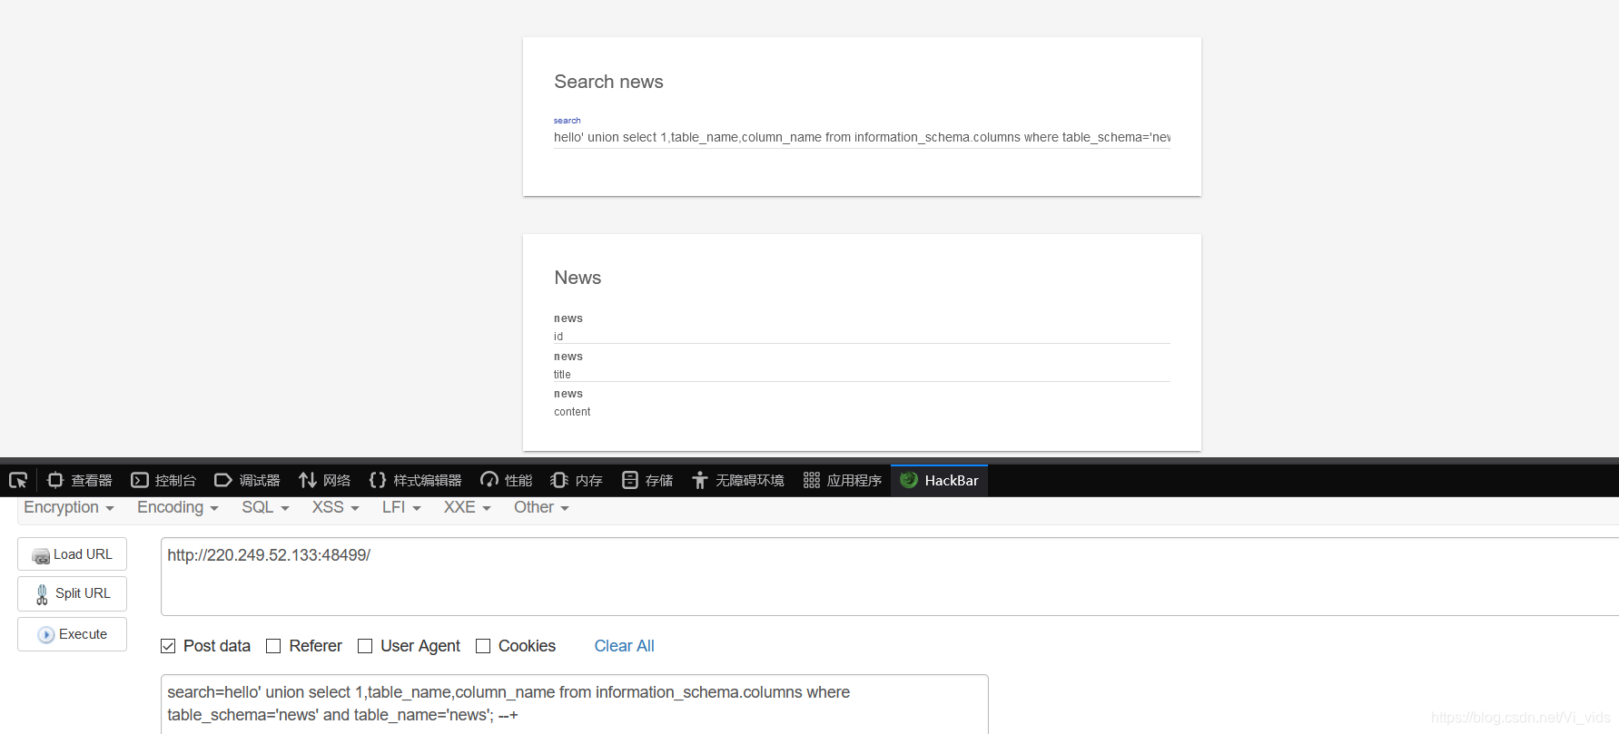Image resolution: width=1619 pixels, height=734 pixels.
Task: Open the Performance (性能) tab
Action: point(507,480)
